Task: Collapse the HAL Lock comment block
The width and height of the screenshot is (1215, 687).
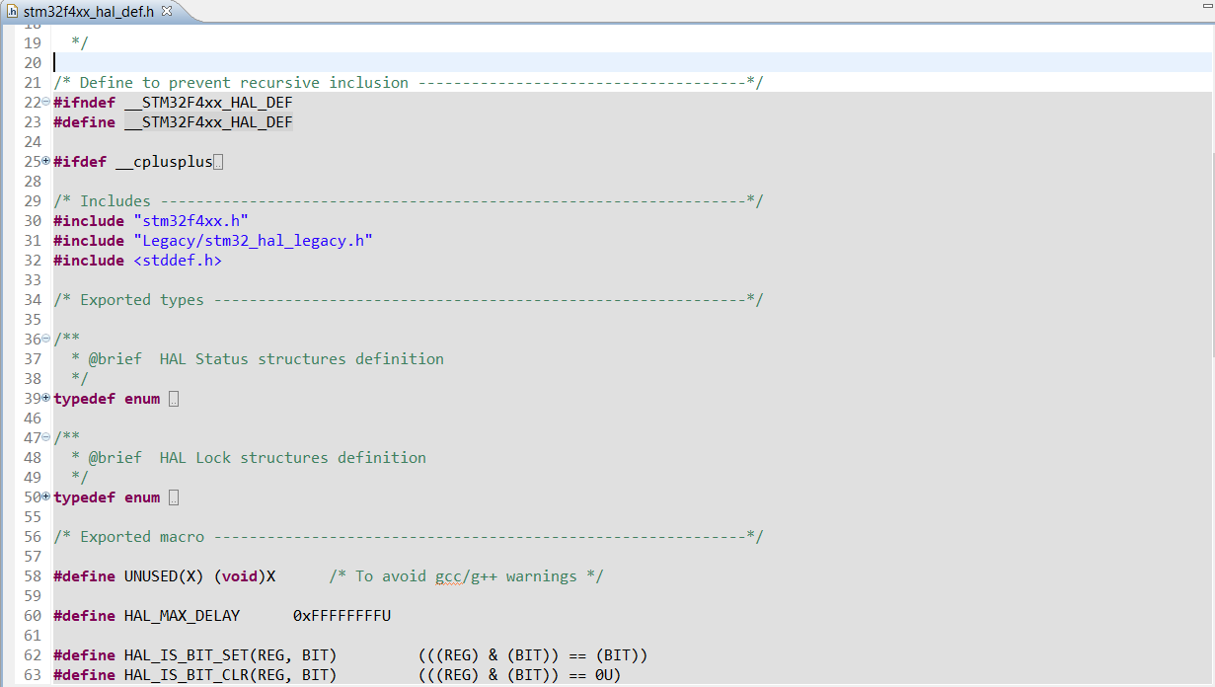Action: pyautogui.click(x=45, y=437)
